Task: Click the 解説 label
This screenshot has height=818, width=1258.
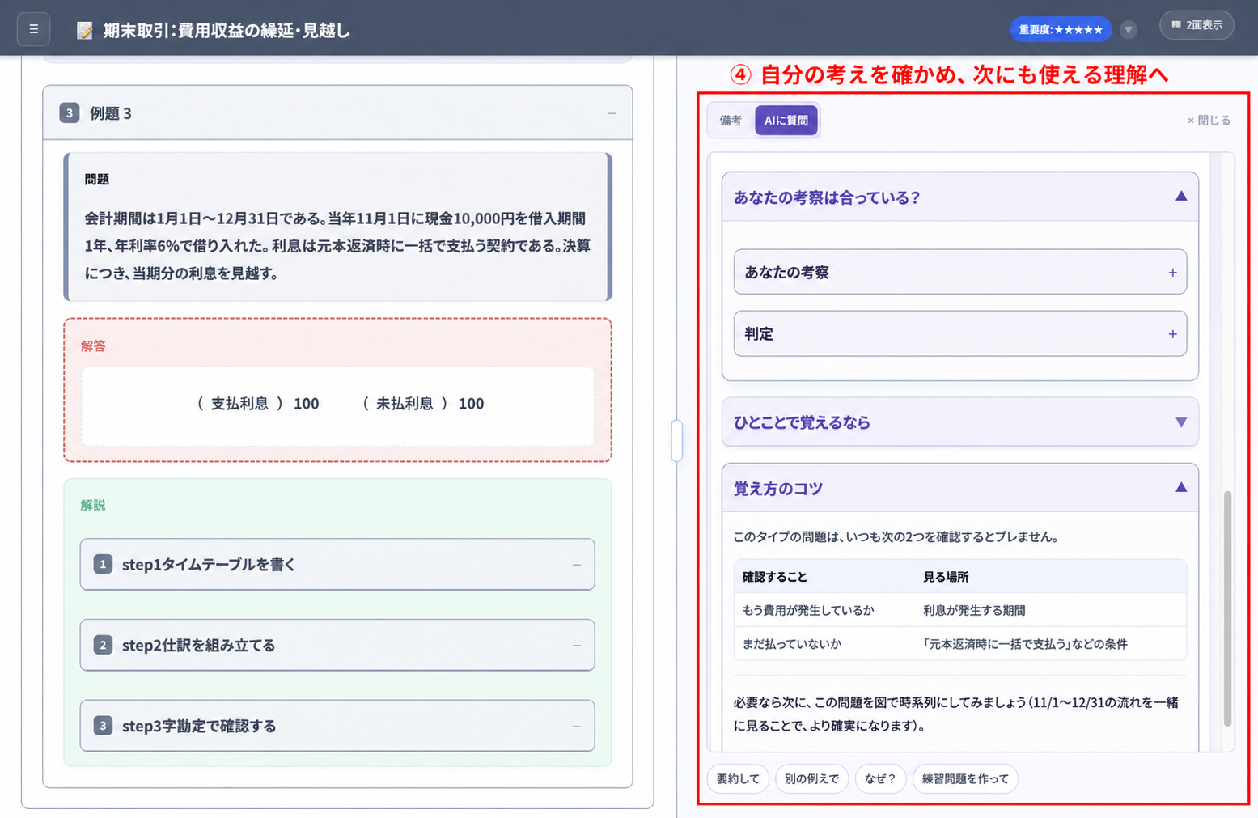Action: [93, 505]
